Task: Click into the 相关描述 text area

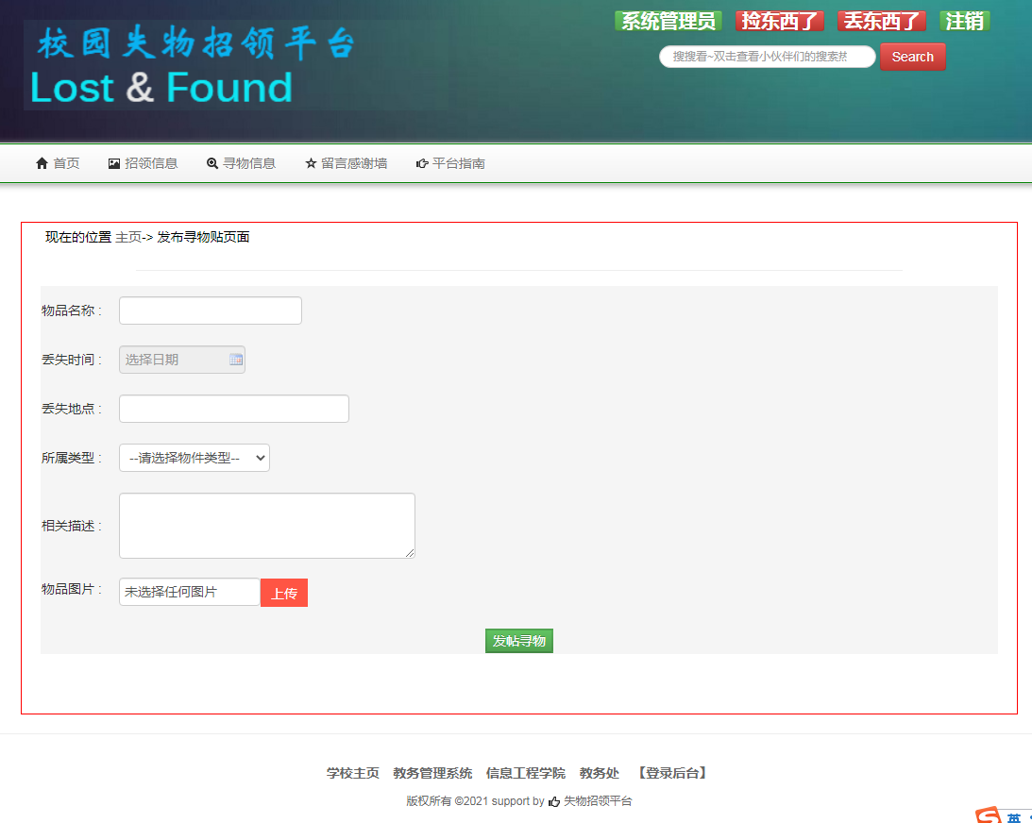Action: (x=266, y=525)
